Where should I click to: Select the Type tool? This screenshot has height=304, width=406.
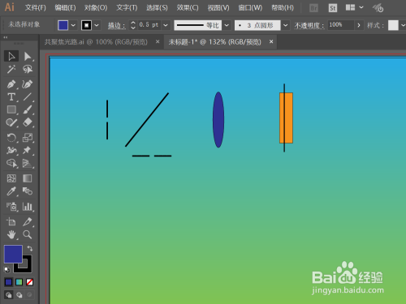[x=11, y=96]
